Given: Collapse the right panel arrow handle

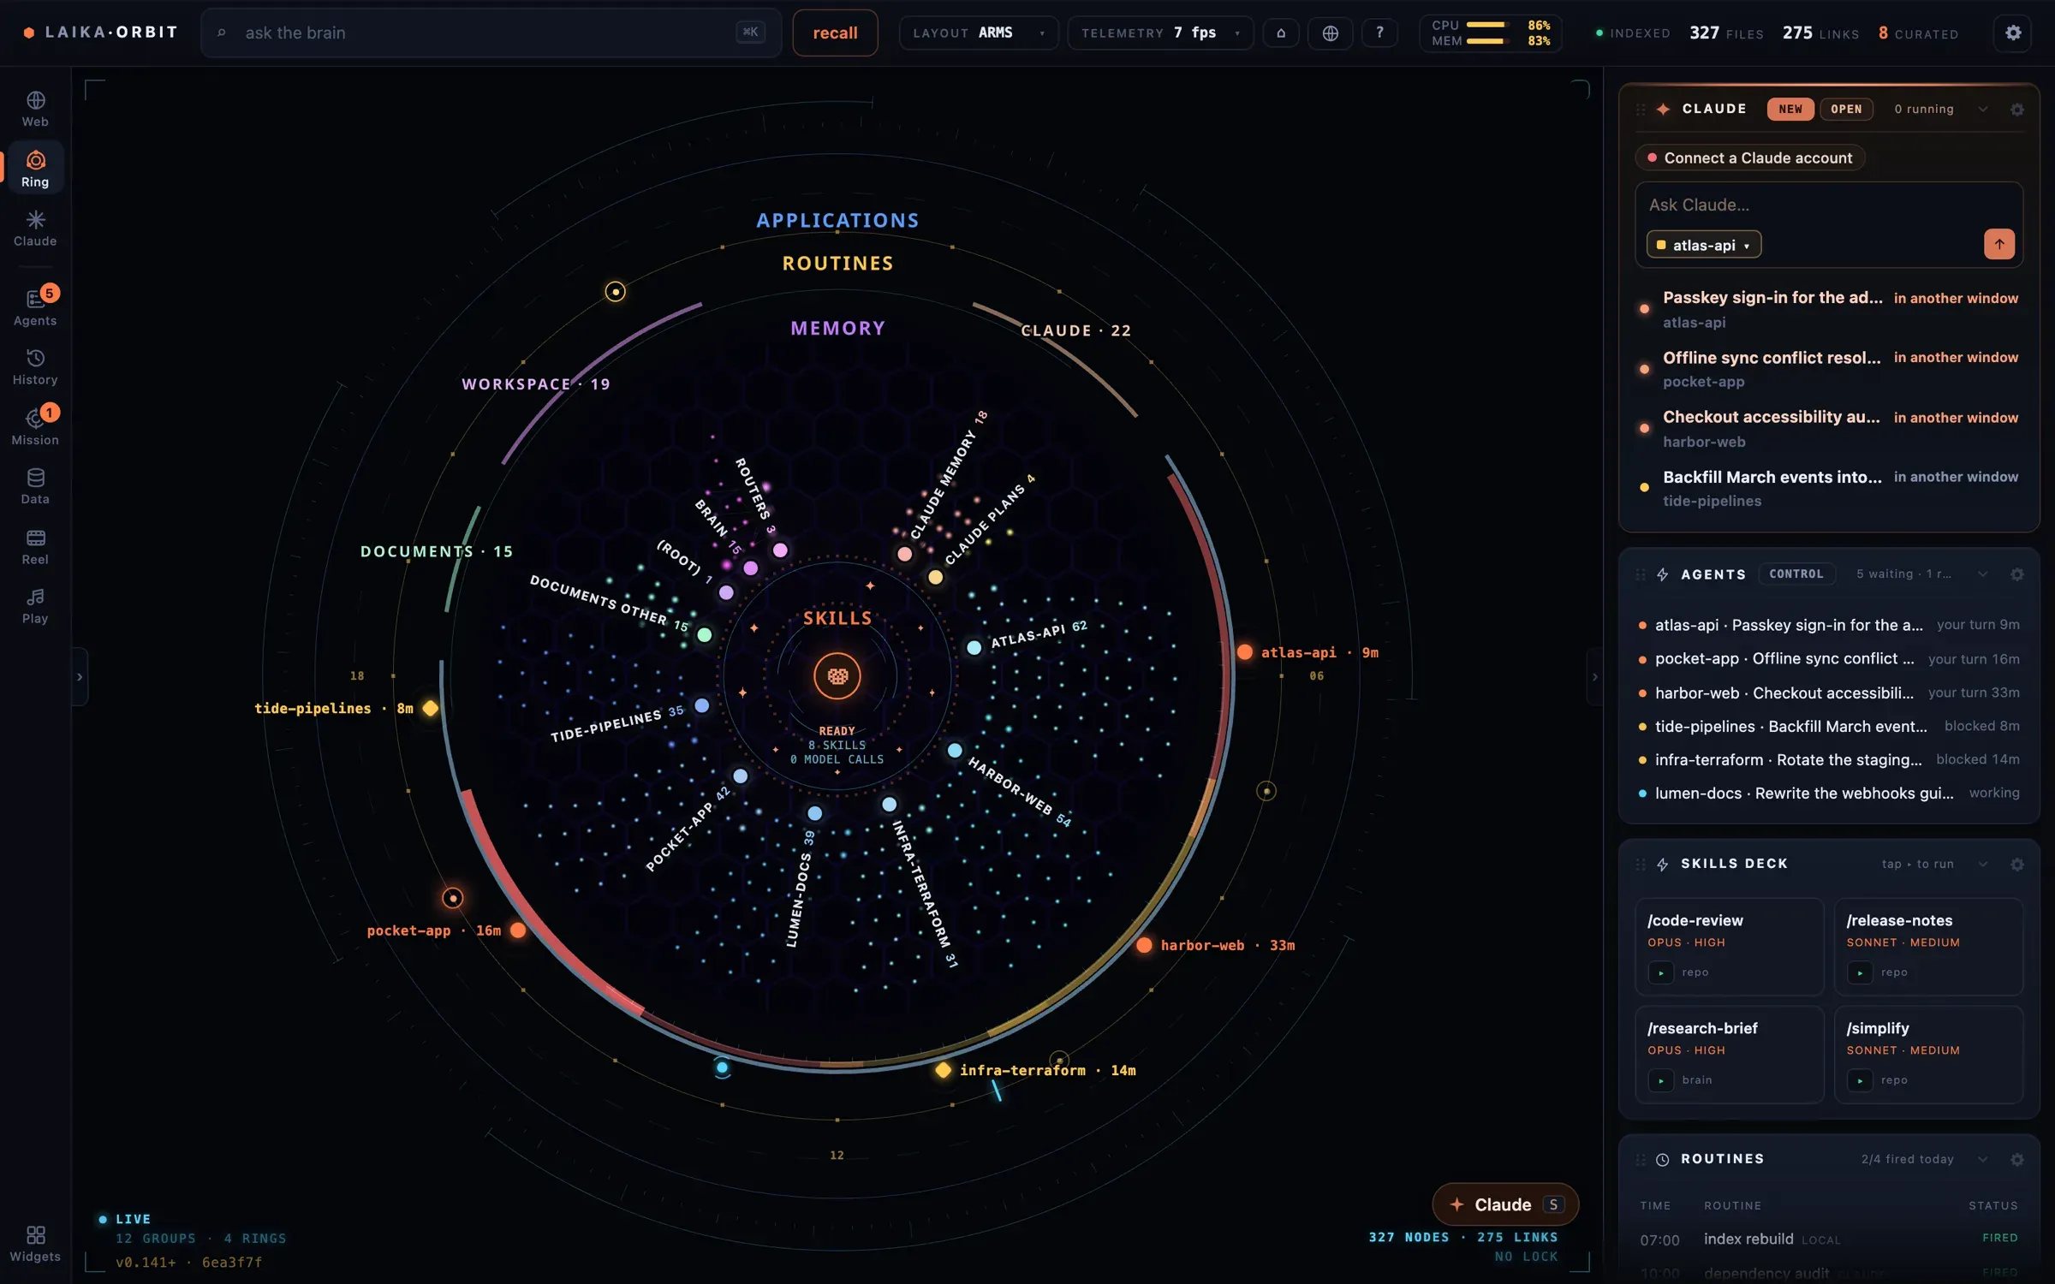Looking at the screenshot, I should 1593,677.
